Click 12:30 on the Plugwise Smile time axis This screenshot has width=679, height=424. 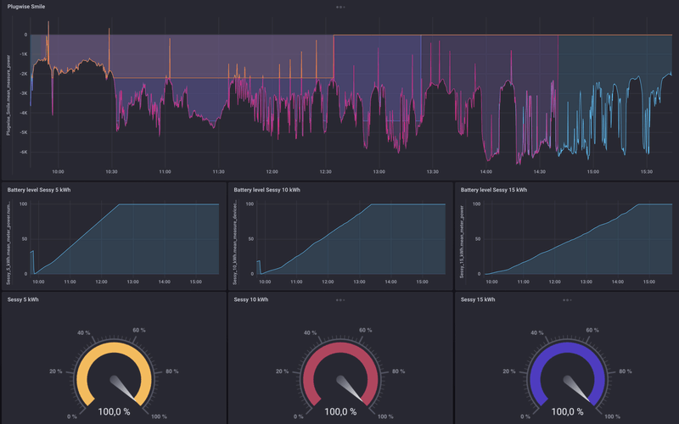(x=326, y=172)
